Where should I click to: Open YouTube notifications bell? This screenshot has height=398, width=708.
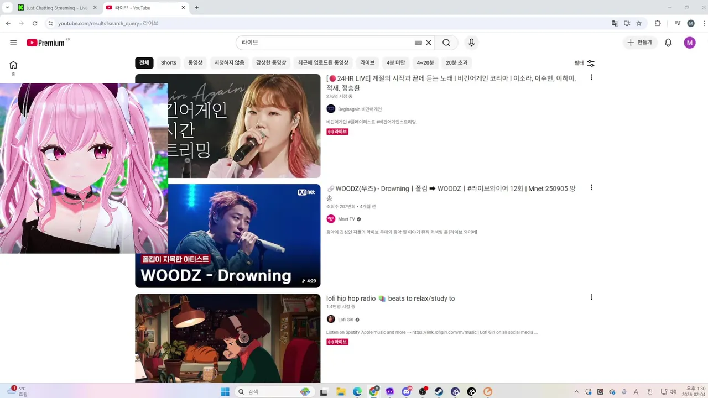[668, 43]
